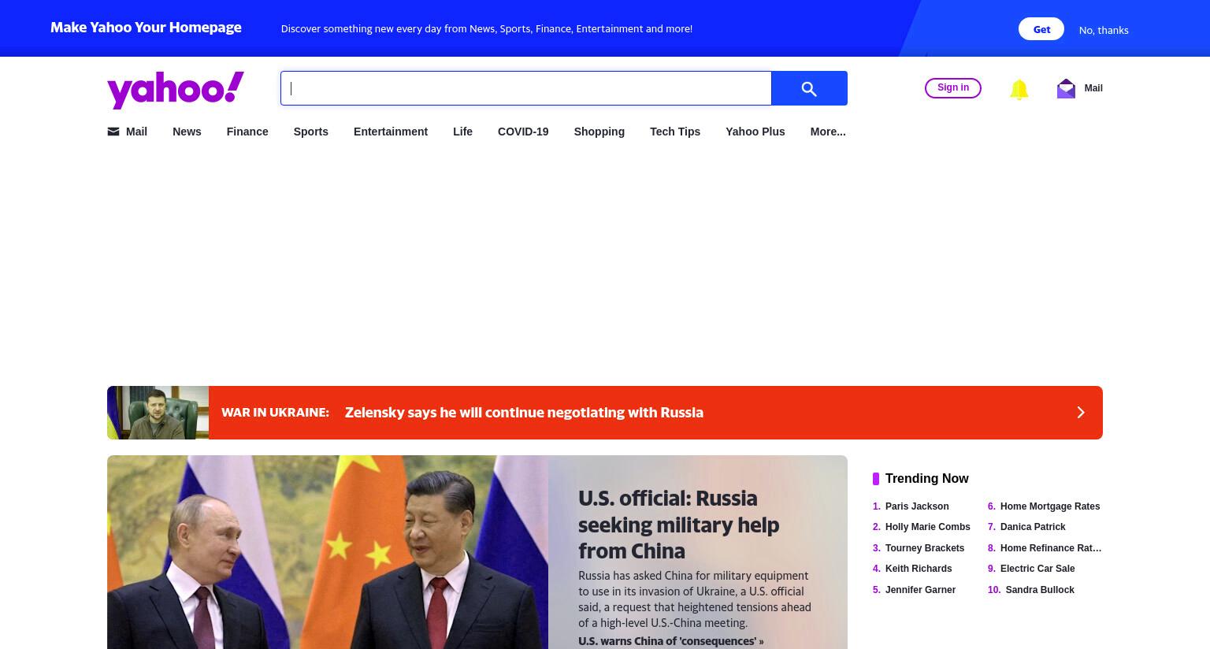Select Jennifer Garner in Trending Now
The width and height of the screenshot is (1210, 649).
pos(920,590)
